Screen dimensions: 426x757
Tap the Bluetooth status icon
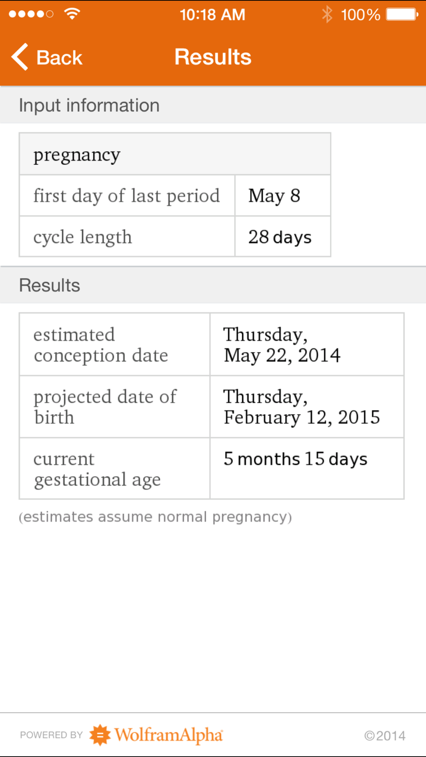click(x=327, y=14)
